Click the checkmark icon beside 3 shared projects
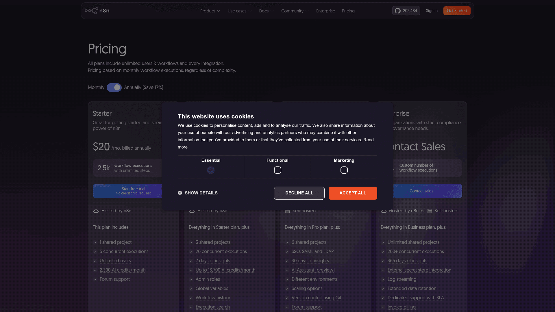 [191, 242]
